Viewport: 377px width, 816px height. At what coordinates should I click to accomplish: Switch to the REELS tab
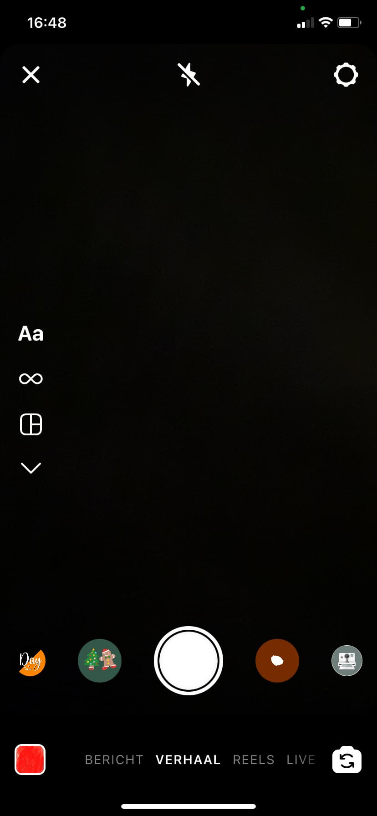(x=254, y=760)
